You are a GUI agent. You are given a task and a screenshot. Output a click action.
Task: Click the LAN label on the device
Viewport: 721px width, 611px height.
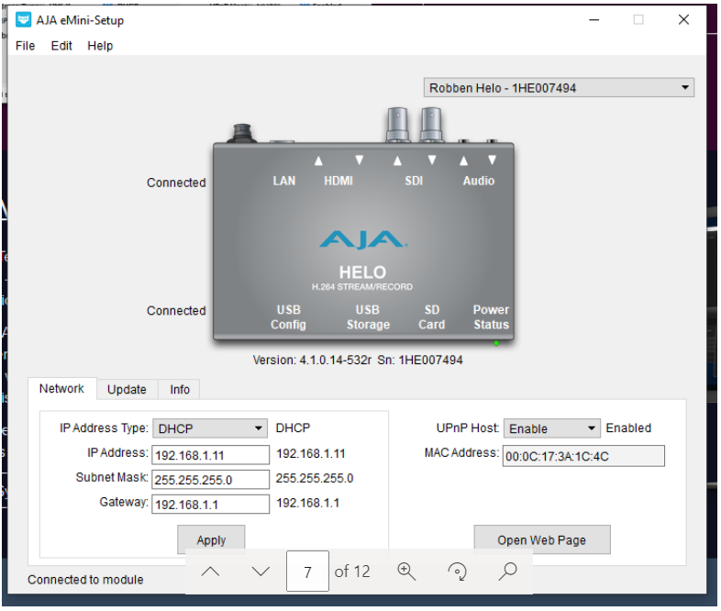[x=284, y=181]
